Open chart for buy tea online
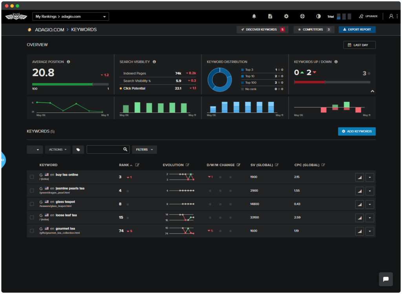The image size is (402, 294). [x=360, y=177]
